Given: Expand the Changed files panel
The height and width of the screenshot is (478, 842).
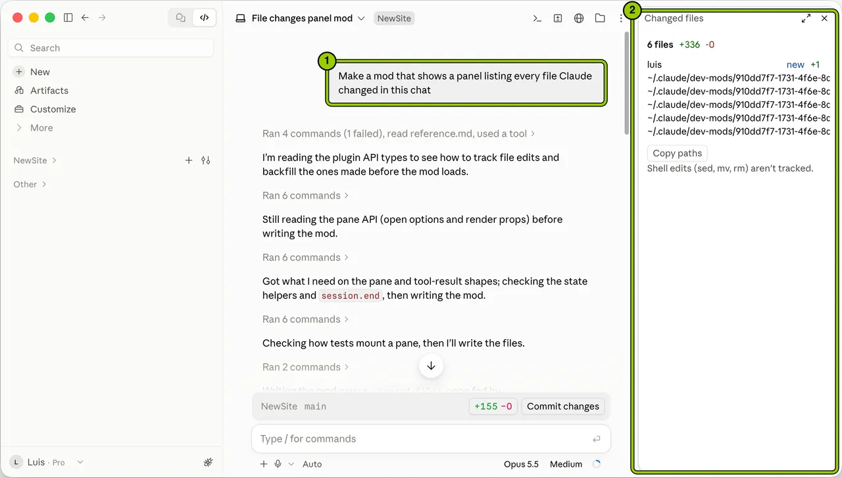Looking at the screenshot, I should click(806, 18).
